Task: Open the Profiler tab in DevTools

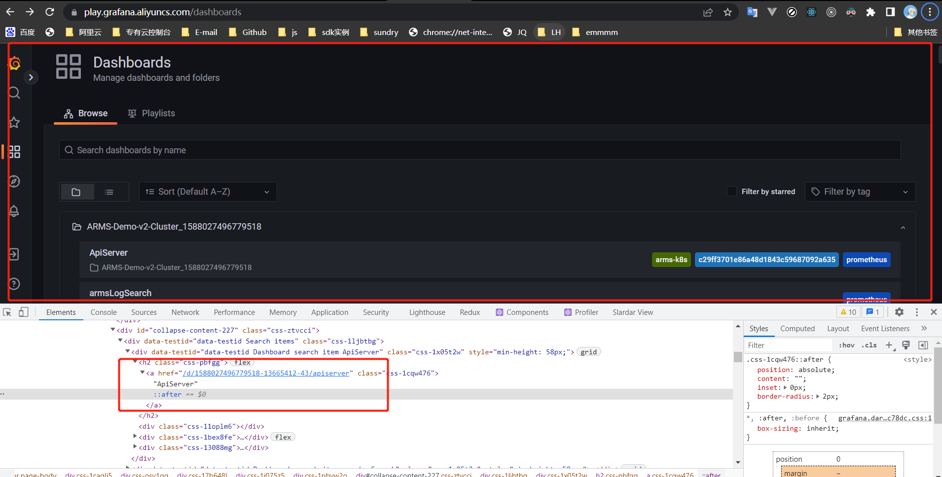Action: (581, 312)
